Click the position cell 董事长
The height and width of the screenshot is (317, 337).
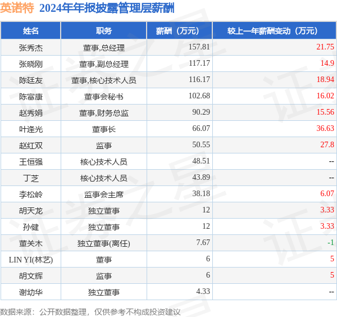[x=104, y=129]
